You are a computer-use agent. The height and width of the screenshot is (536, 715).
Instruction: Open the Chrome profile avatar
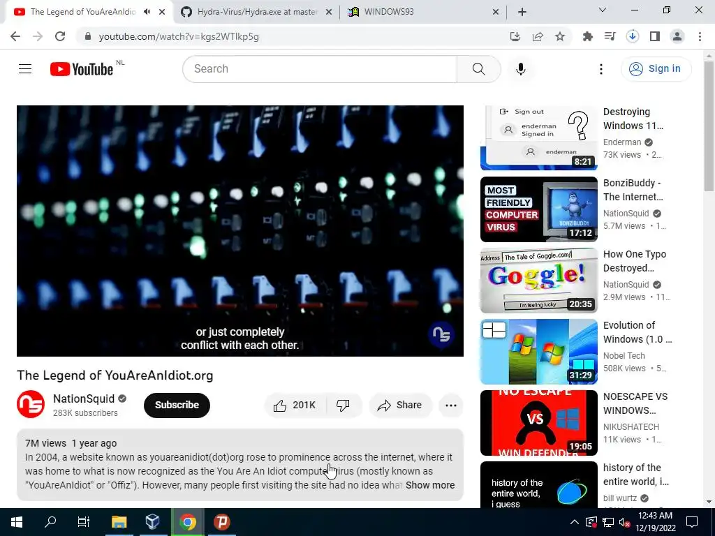[677, 36]
